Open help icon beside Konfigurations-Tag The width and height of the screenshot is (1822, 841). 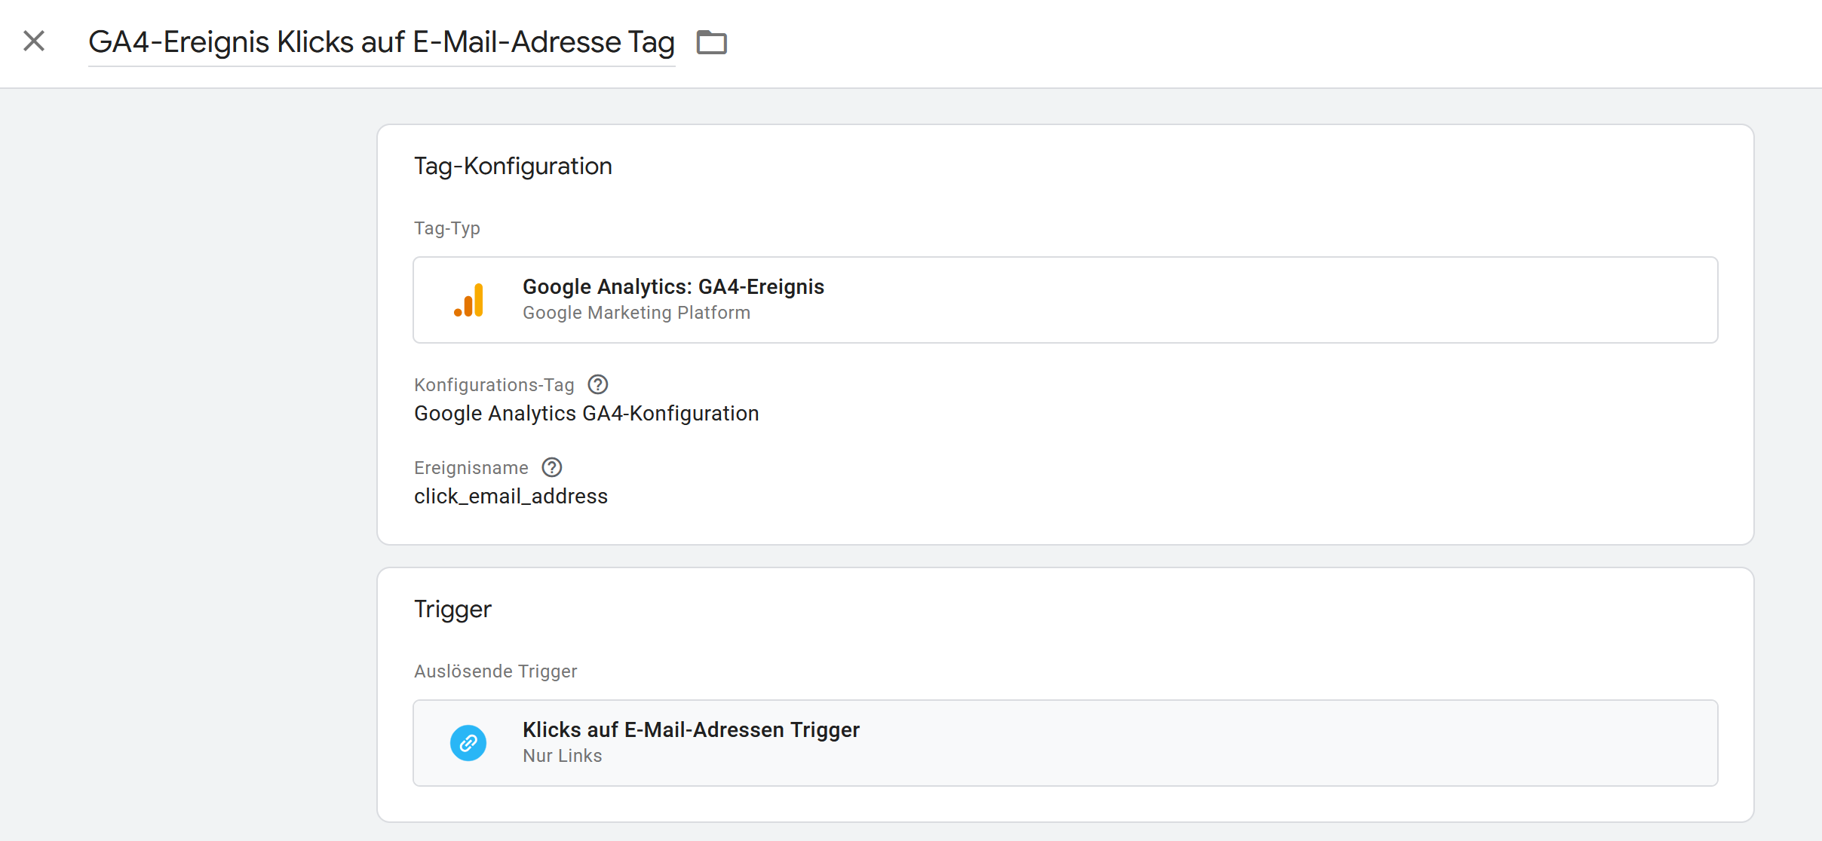point(598,384)
